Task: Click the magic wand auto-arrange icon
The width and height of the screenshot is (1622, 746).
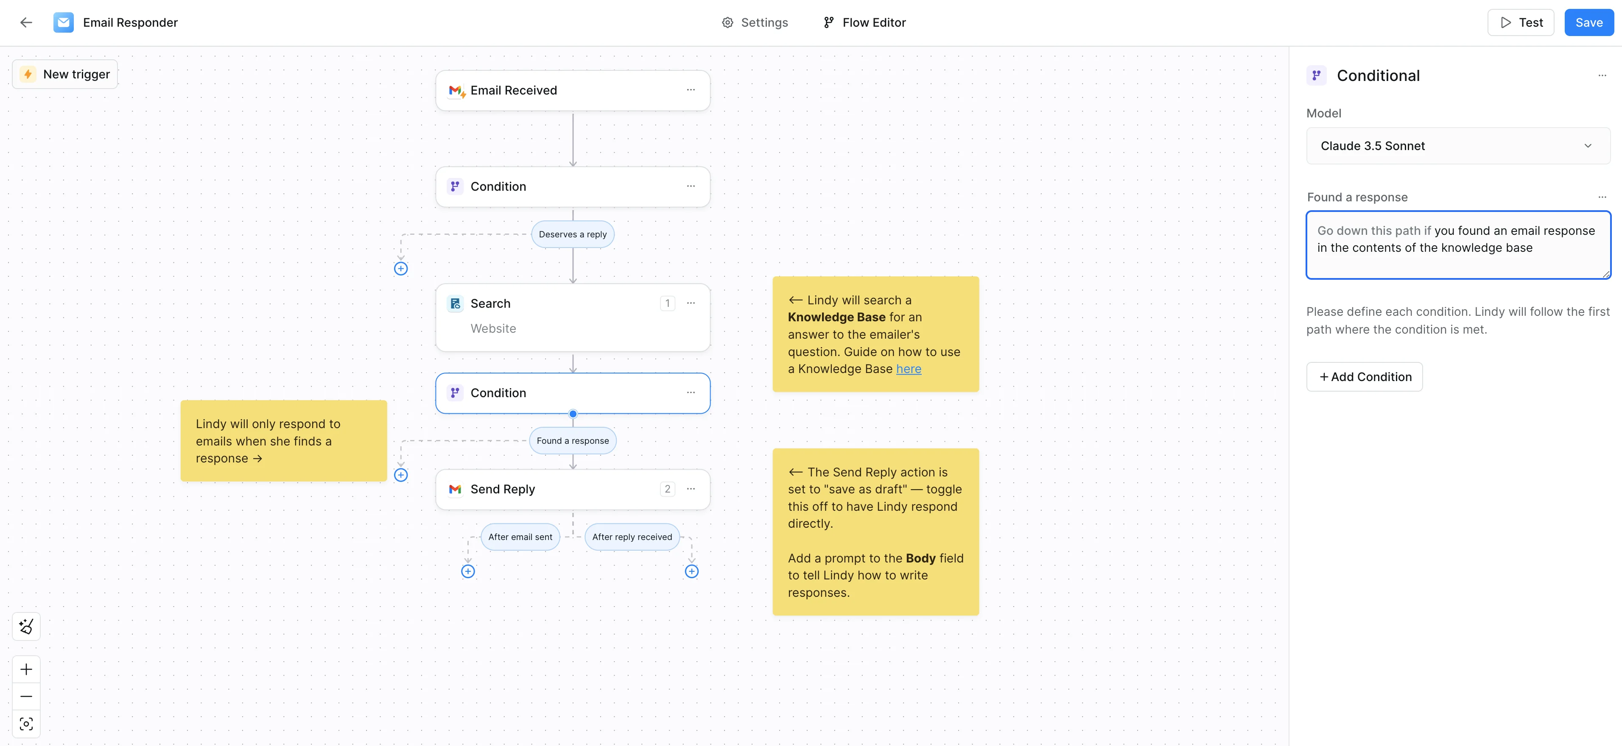Action: pyautogui.click(x=26, y=626)
